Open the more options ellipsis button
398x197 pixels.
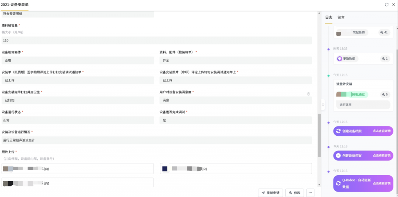tap(310, 192)
